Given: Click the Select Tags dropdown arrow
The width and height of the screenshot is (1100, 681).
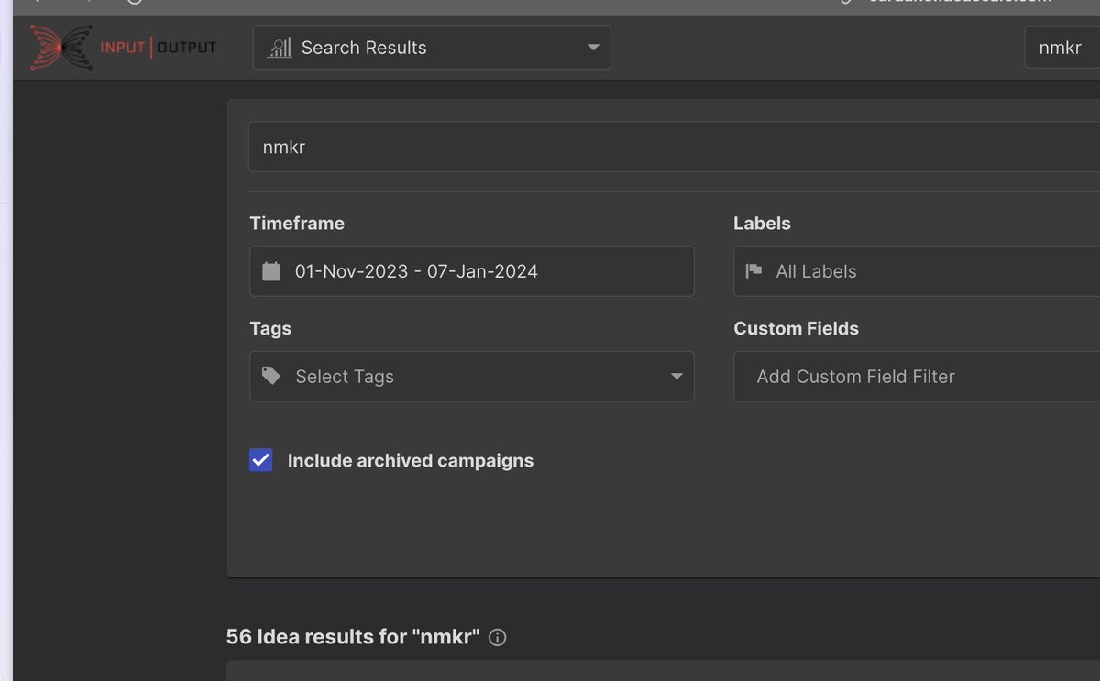Looking at the screenshot, I should 676,377.
